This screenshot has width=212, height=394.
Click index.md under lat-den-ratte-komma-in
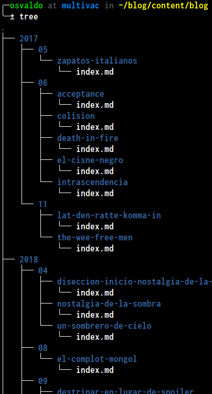[x=95, y=227]
